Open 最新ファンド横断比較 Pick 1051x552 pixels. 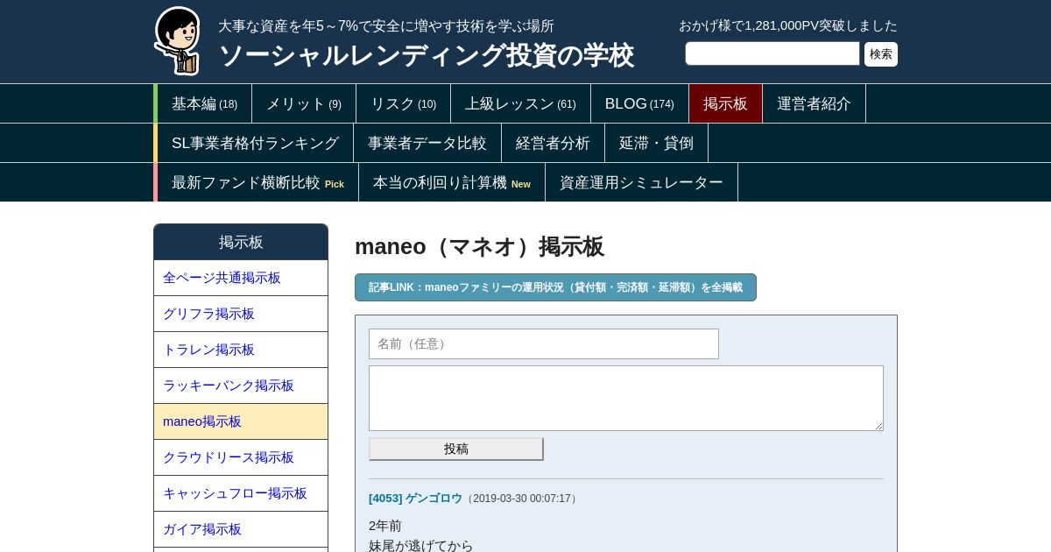[257, 182]
